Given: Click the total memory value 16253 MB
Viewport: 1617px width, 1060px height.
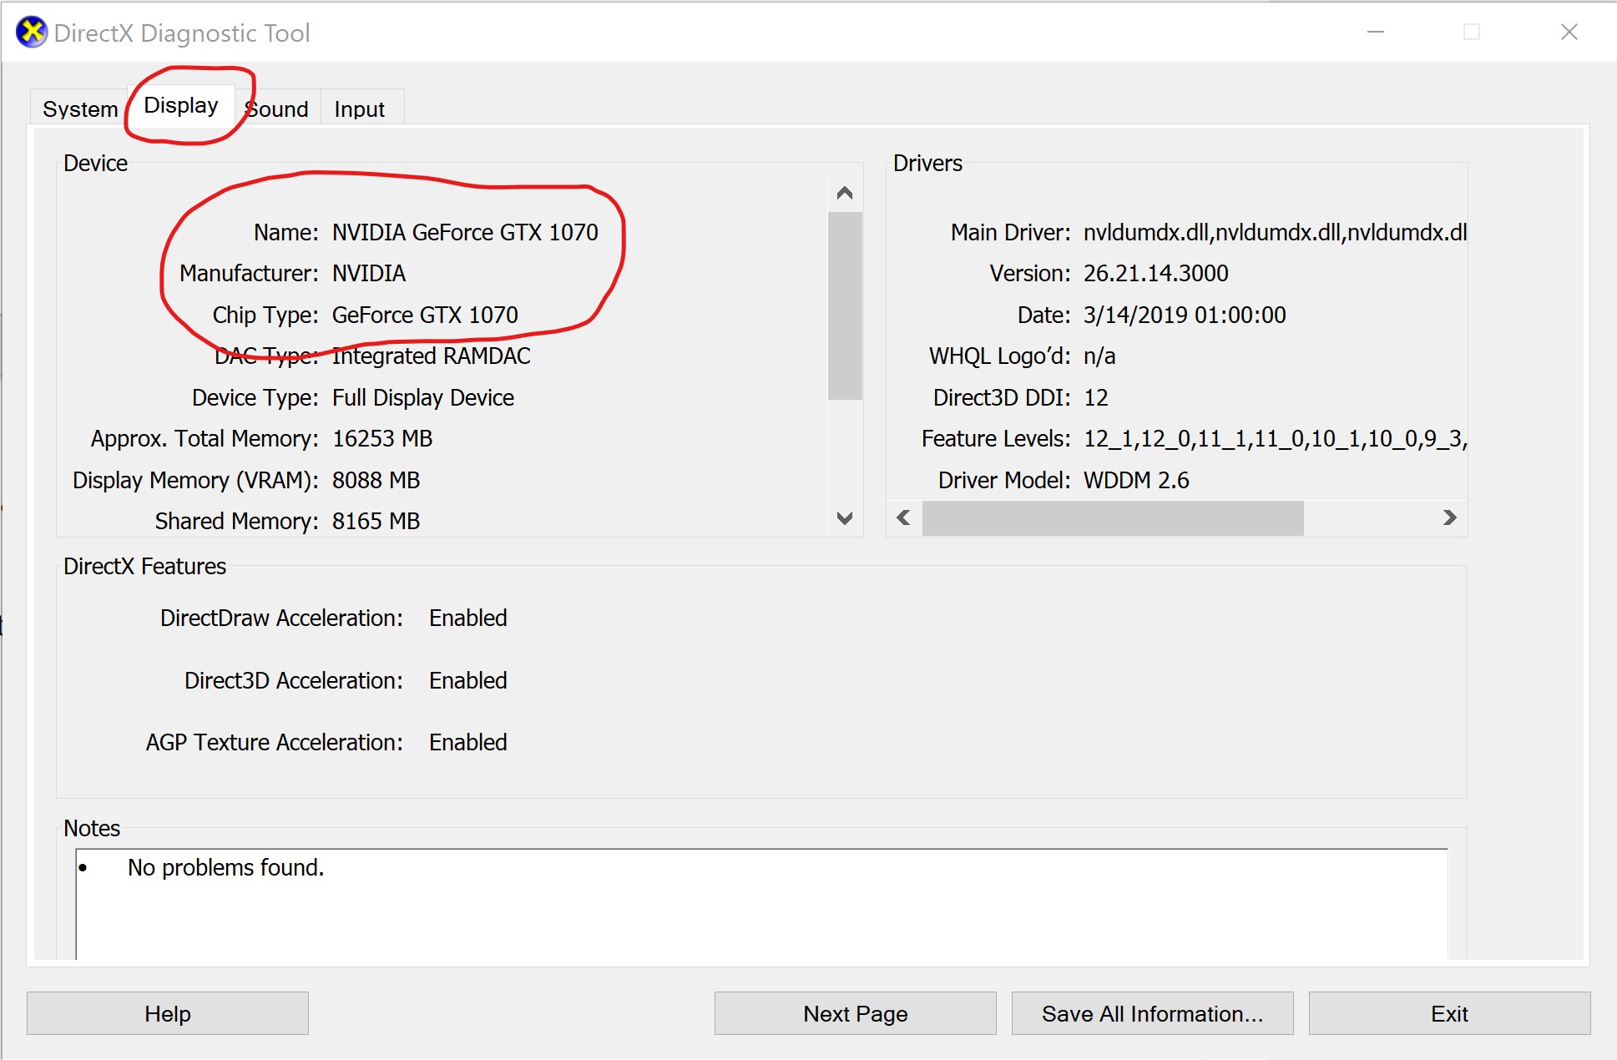Looking at the screenshot, I should 382,438.
